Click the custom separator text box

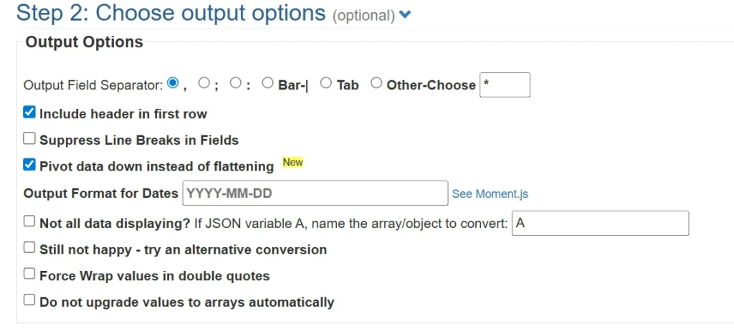point(505,85)
